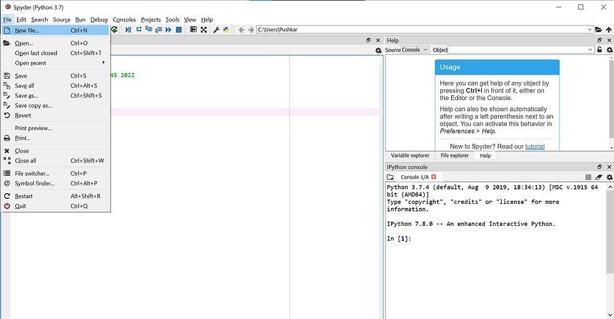Click Revert in File menu

click(56, 115)
